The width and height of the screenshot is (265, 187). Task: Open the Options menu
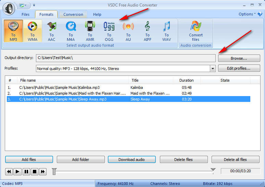247,14
